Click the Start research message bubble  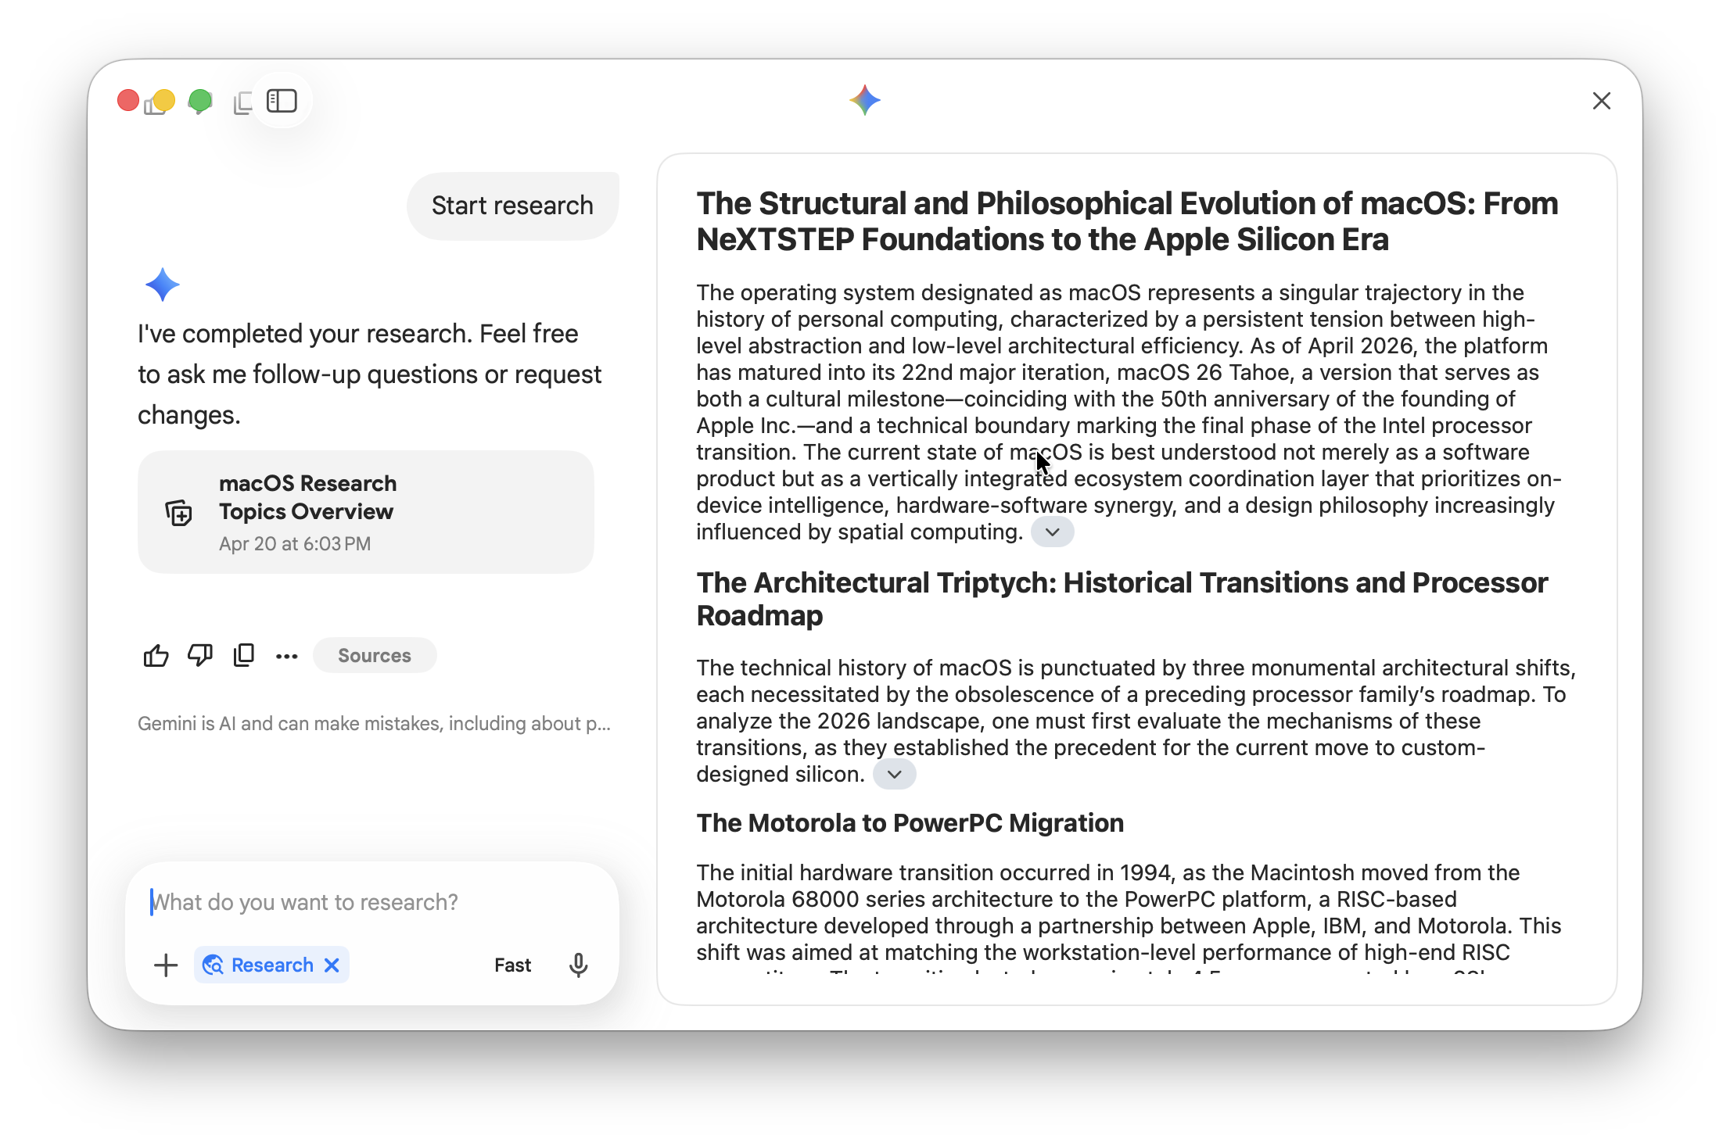click(512, 206)
